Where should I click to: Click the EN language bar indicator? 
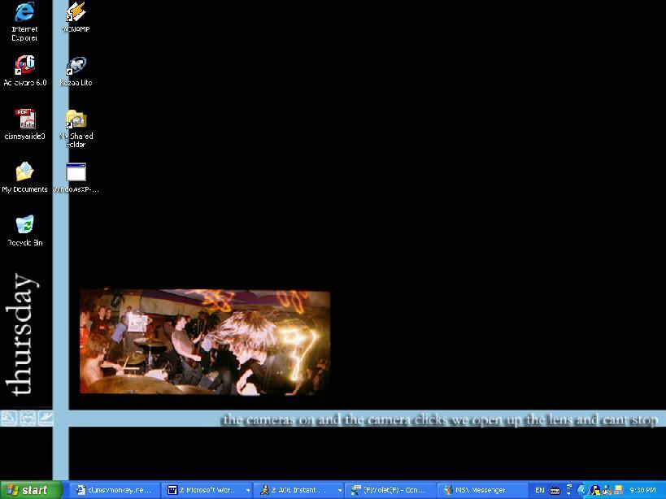[x=540, y=490]
